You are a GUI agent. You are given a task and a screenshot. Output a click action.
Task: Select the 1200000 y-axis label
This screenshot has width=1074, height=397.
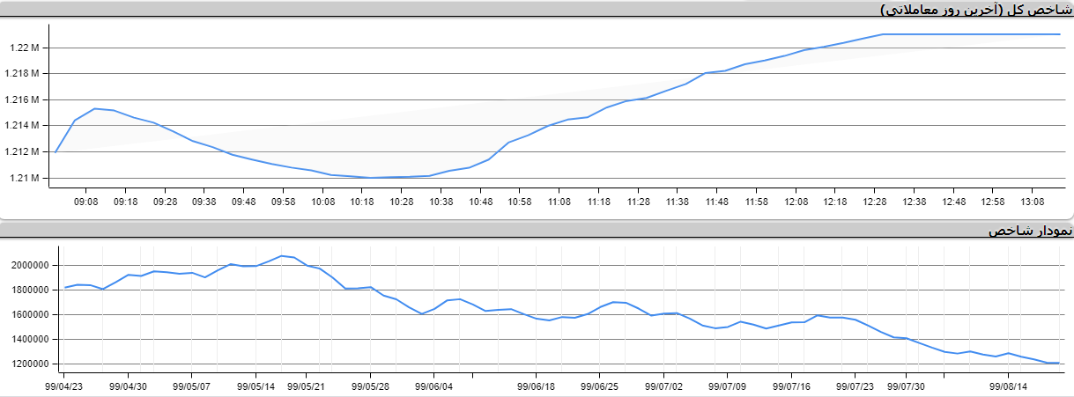(30, 364)
